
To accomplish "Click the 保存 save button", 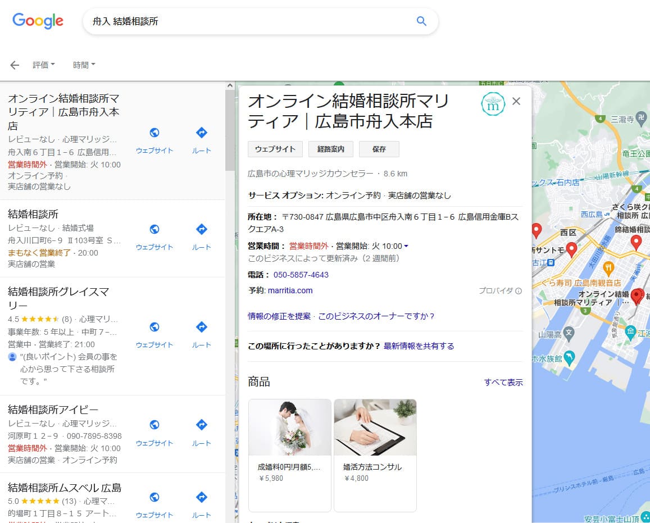I will [x=379, y=149].
